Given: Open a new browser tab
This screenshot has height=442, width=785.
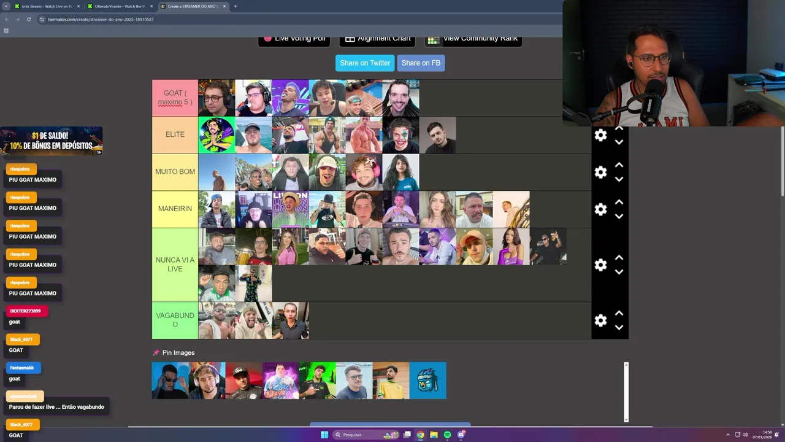Looking at the screenshot, I should (235, 6).
